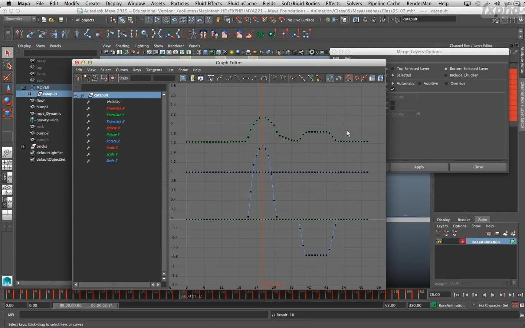Click the Move Selection Up icon in Anim layers
Viewport: 525px width, 328px height.
[x=488, y=234]
